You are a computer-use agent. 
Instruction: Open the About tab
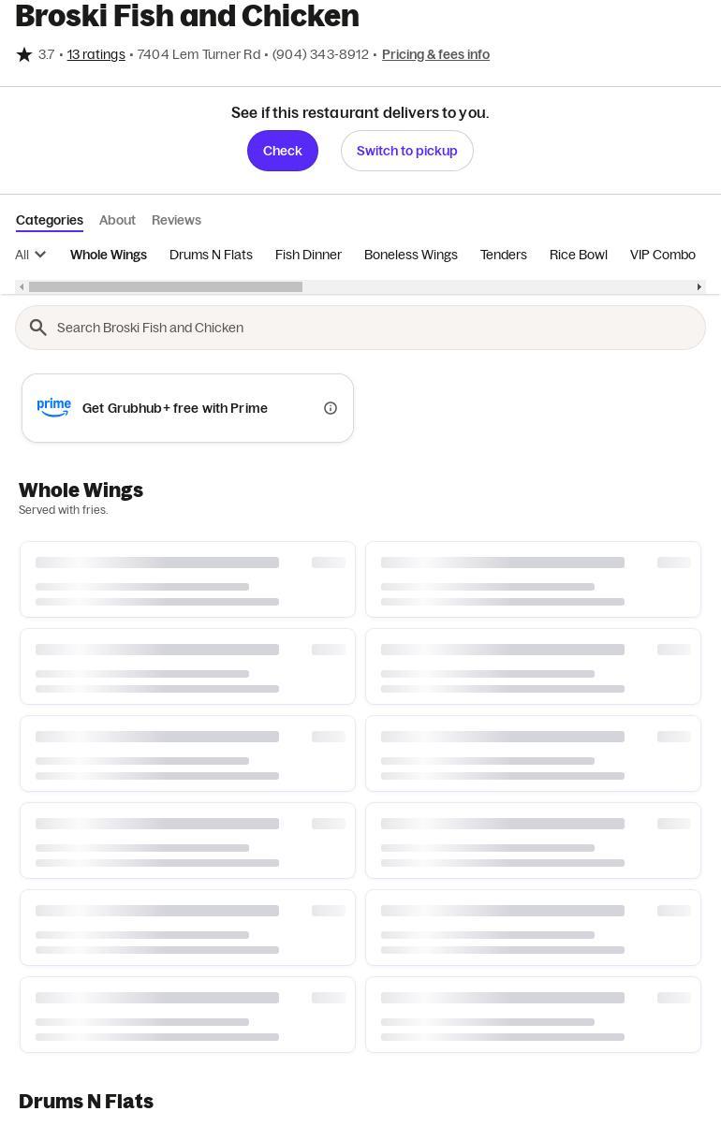point(117,220)
